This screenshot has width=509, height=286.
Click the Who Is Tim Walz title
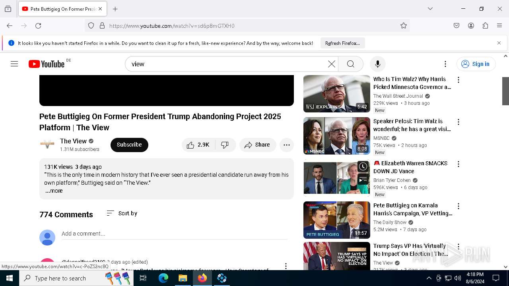(x=412, y=83)
